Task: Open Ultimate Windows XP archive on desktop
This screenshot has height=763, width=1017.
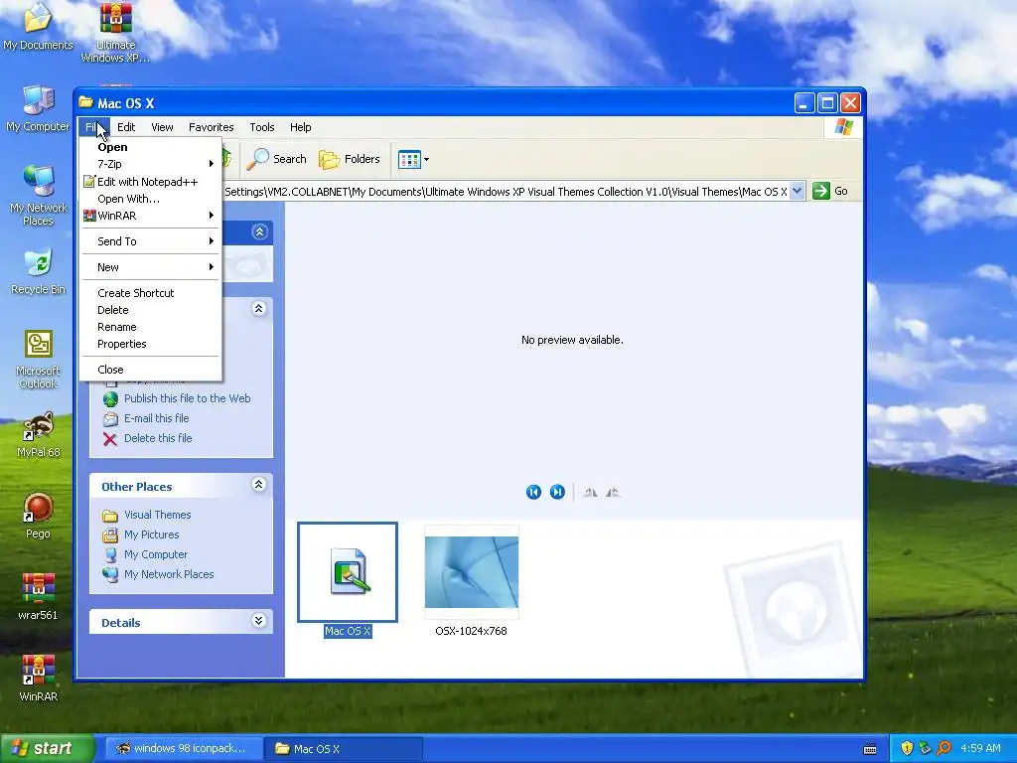Action: (x=115, y=33)
